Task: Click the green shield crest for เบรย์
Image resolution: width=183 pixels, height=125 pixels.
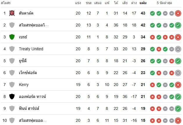Action: click(x=12, y=37)
